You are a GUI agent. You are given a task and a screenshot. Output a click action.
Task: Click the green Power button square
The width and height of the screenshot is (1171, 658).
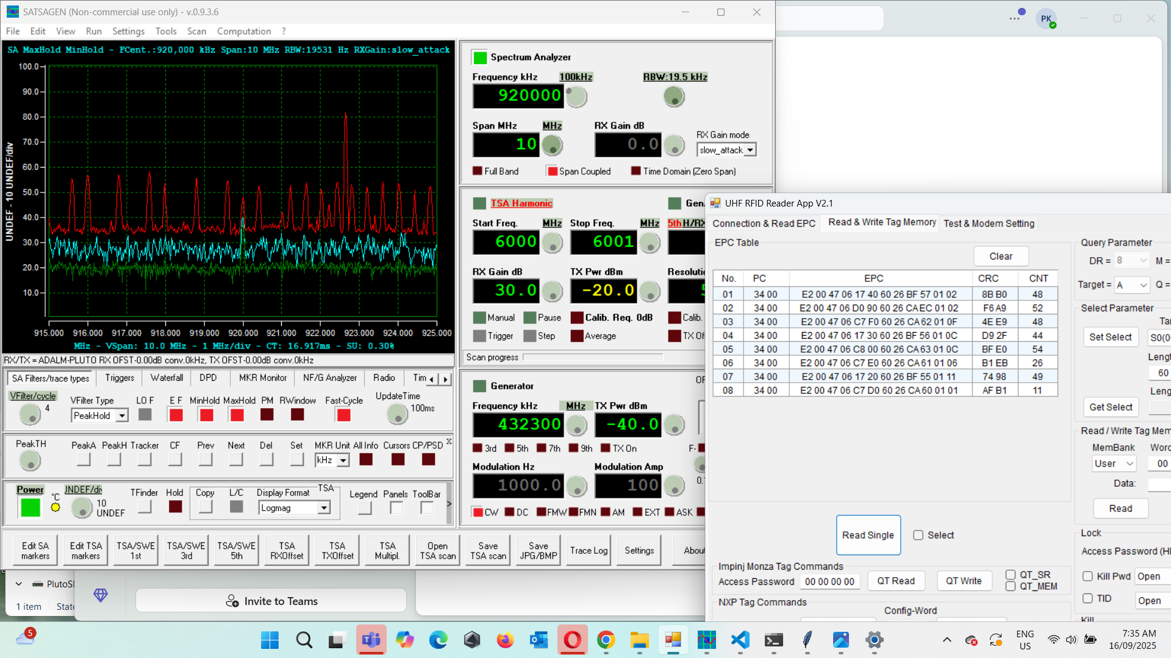click(x=30, y=507)
